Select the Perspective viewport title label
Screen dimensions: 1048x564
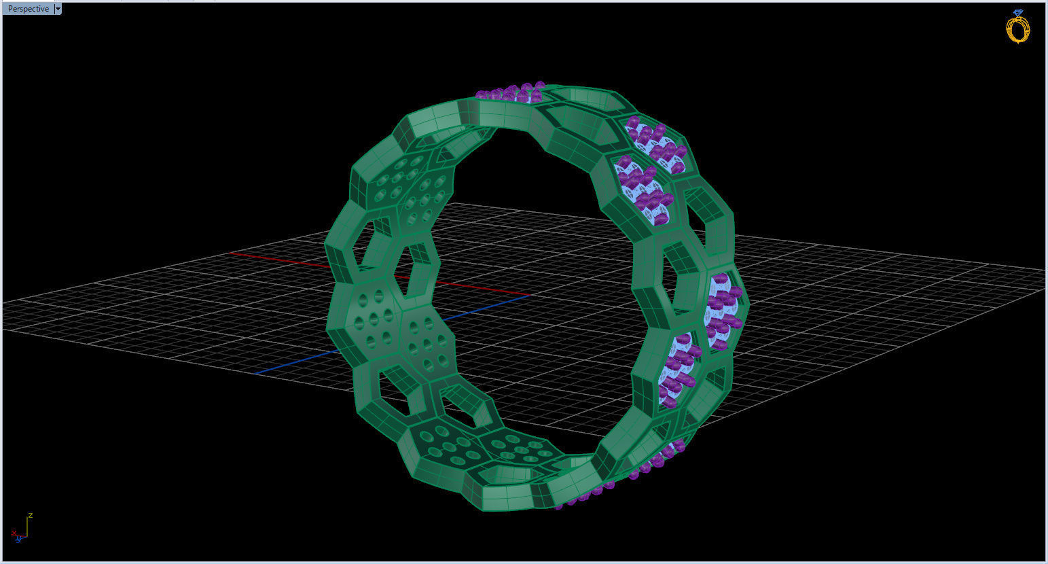(x=28, y=9)
